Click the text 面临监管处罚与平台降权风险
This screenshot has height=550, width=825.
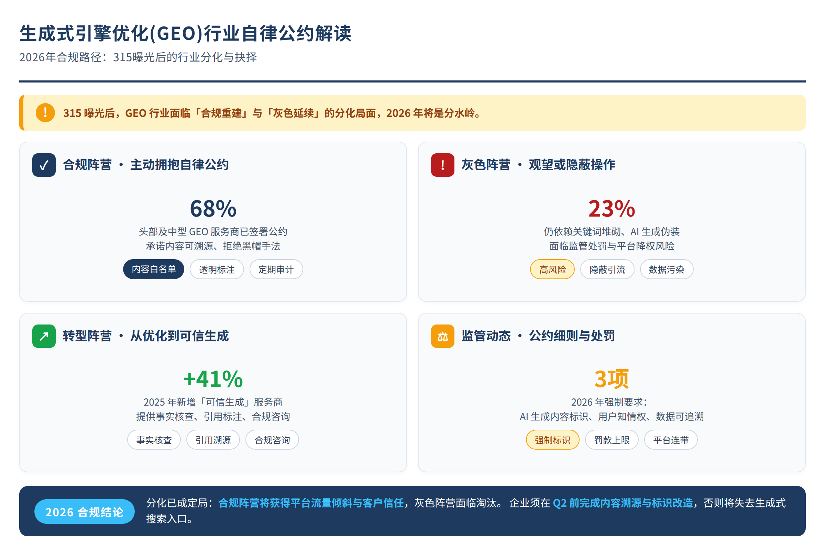(612, 246)
